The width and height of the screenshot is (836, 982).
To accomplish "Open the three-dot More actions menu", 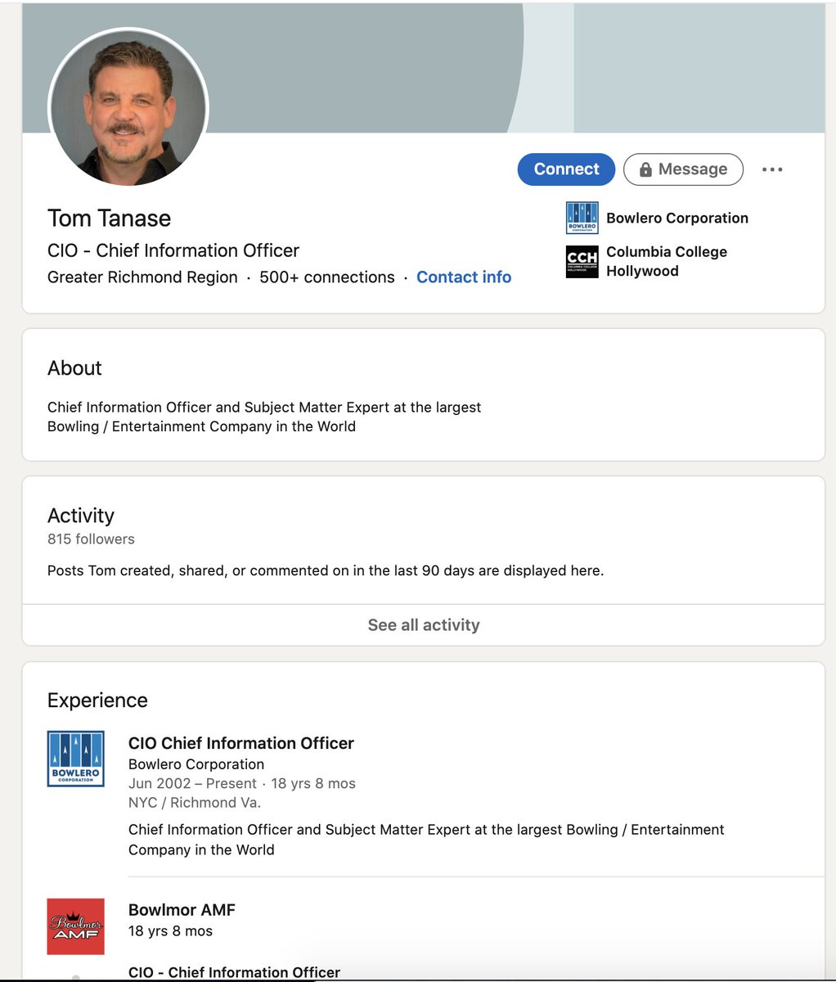I will click(772, 169).
